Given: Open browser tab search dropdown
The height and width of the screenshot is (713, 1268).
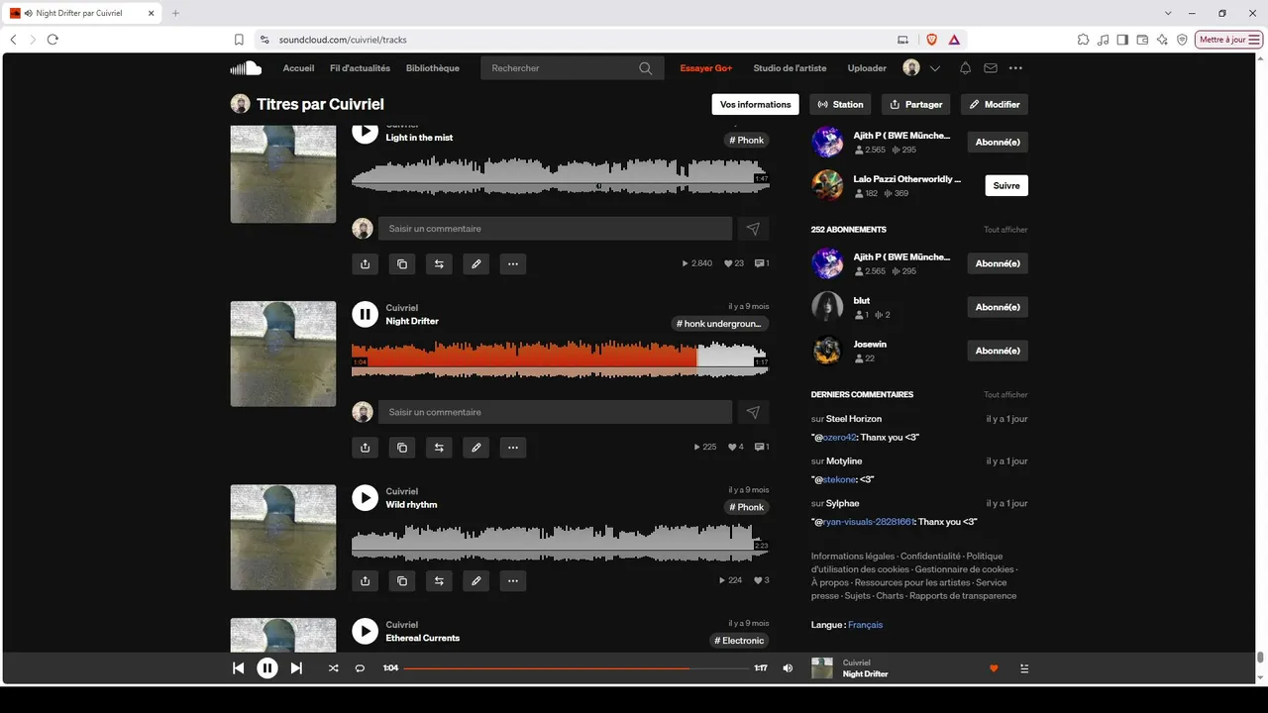Looking at the screenshot, I should tap(1168, 13).
